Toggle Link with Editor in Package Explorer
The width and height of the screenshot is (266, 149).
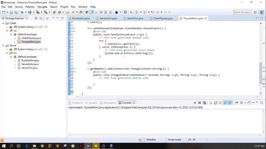pyautogui.click(x=41, y=18)
